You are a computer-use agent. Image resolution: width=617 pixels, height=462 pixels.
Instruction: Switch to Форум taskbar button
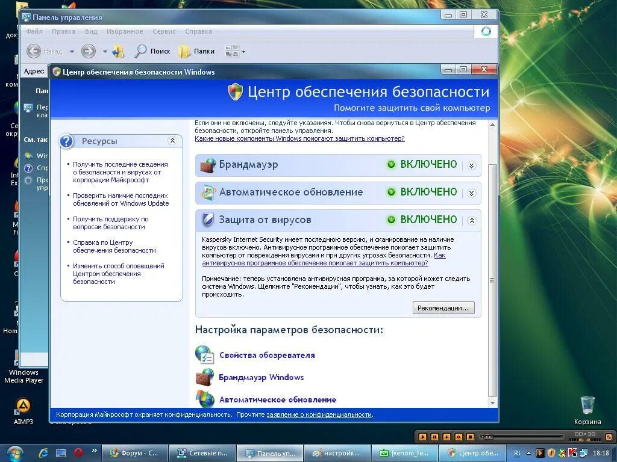(135, 453)
